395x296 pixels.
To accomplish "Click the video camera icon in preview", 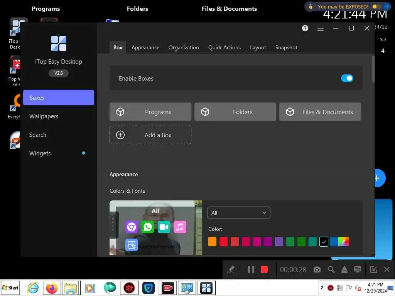I will click(164, 227).
